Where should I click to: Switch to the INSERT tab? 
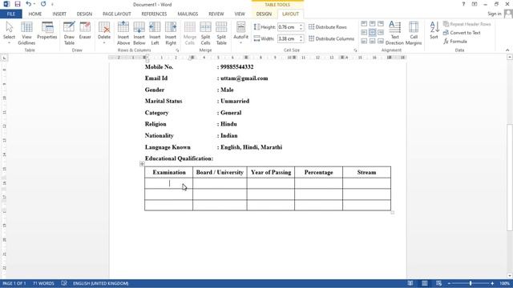pyautogui.click(x=59, y=14)
